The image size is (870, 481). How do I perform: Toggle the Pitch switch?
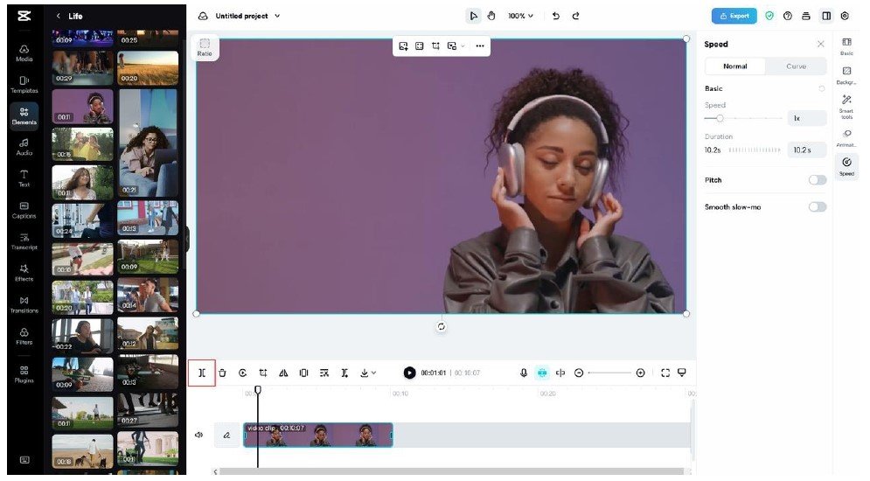[x=817, y=180]
